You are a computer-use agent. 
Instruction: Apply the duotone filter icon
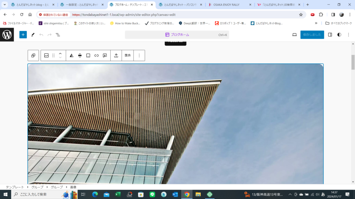pos(71,55)
